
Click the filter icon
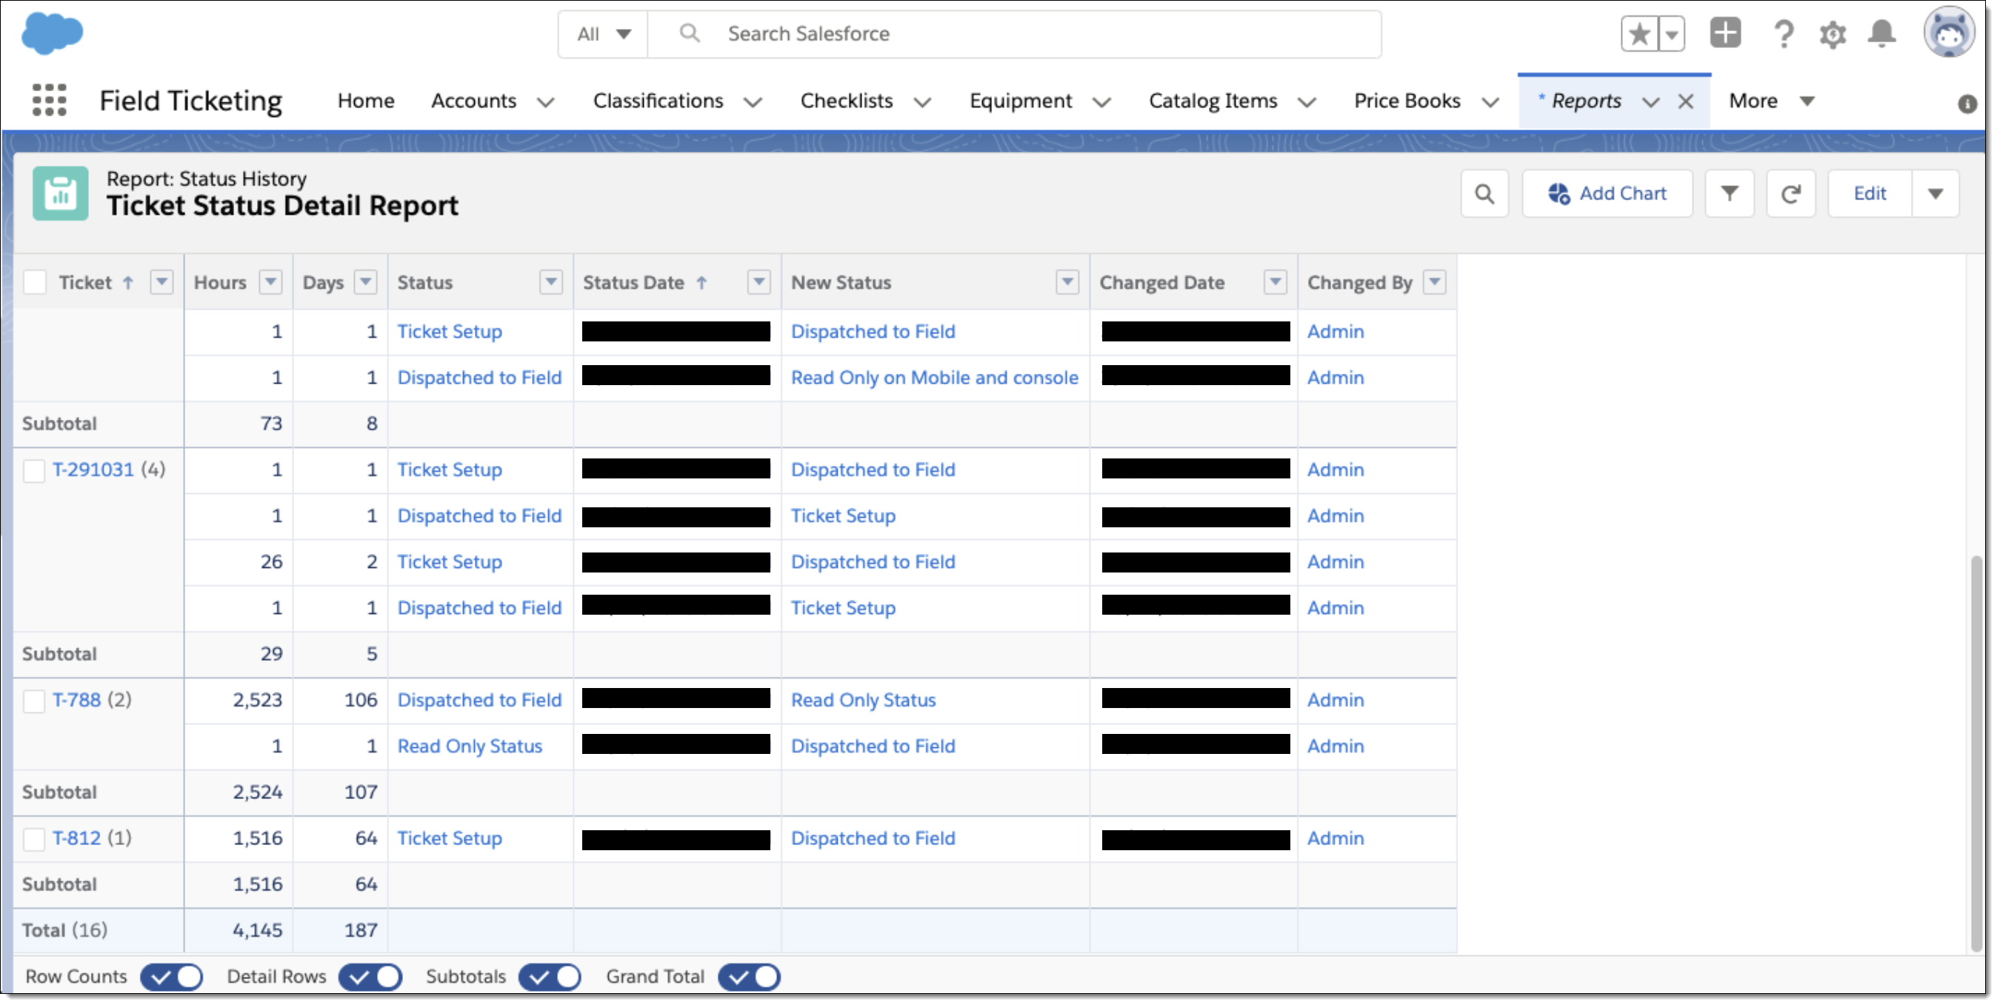1729,193
